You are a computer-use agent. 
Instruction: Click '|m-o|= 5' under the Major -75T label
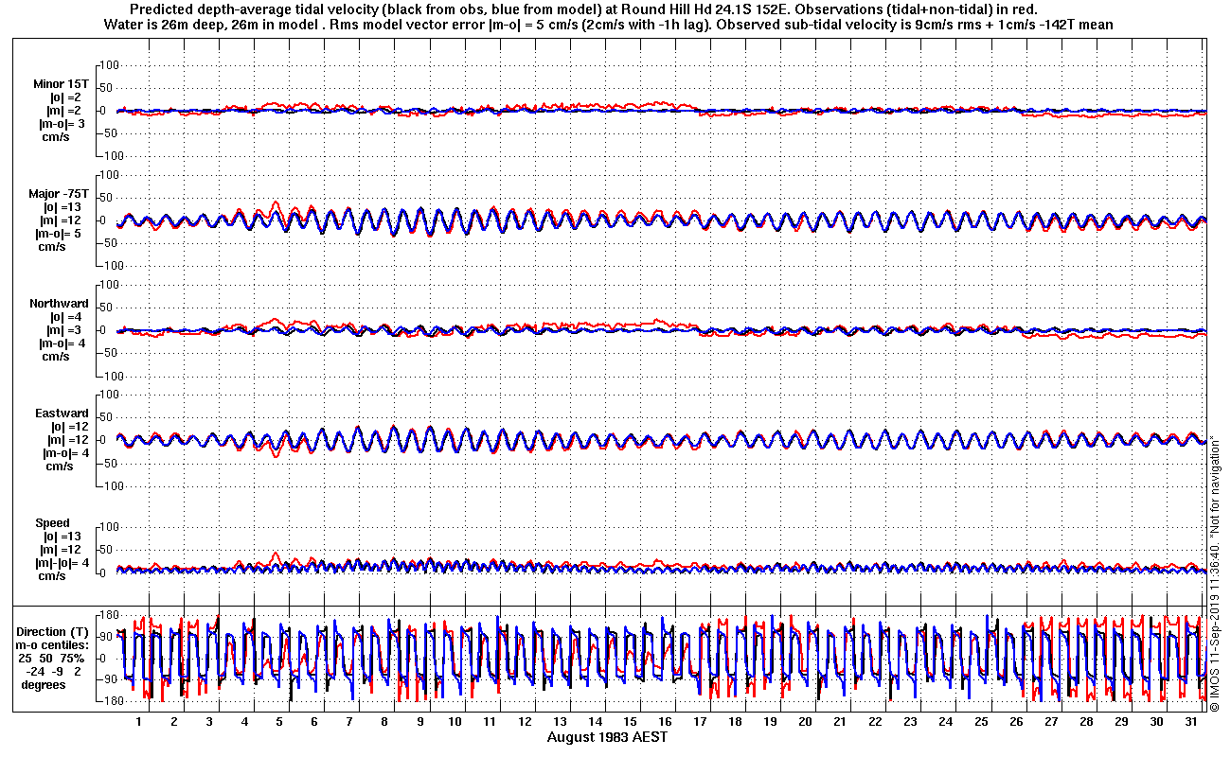click(x=62, y=234)
